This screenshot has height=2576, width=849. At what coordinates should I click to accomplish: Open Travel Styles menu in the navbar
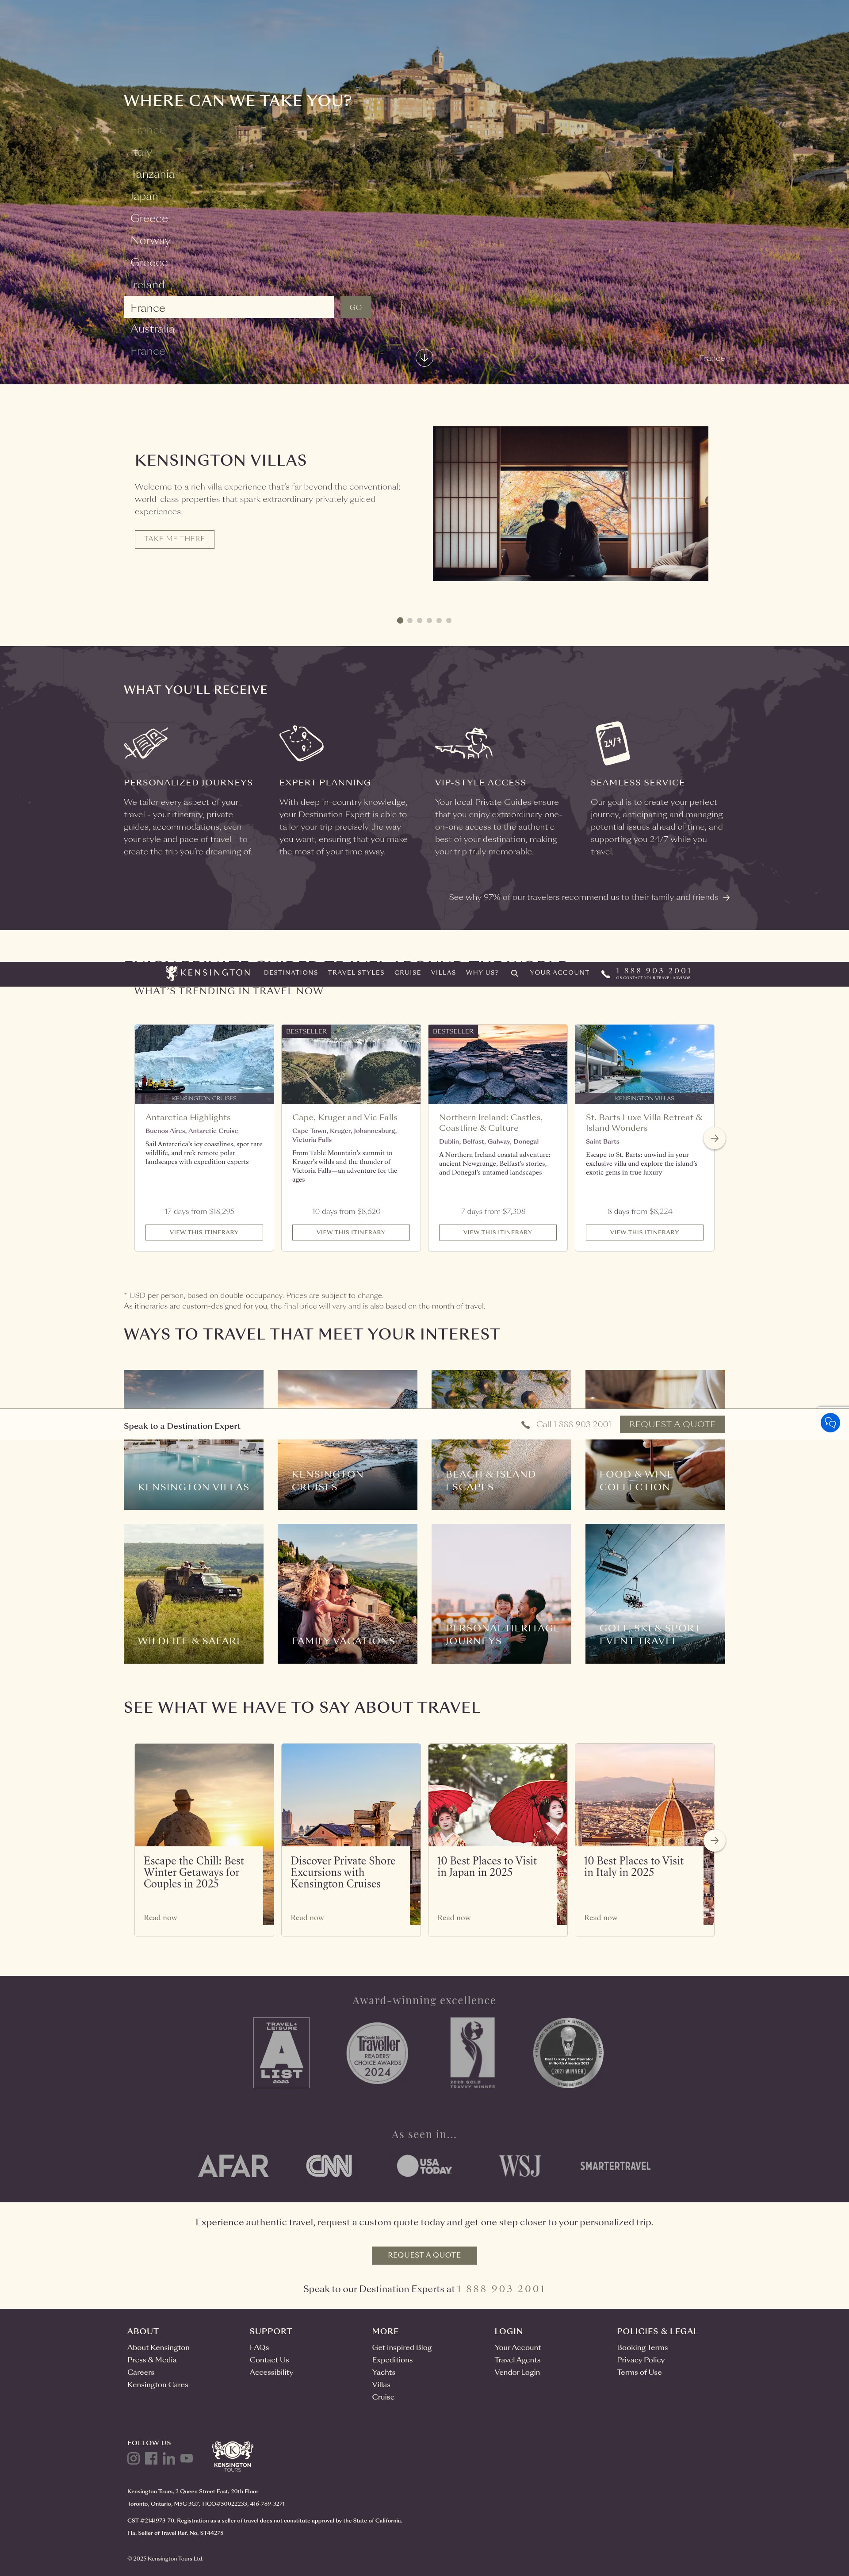point(356,972)
